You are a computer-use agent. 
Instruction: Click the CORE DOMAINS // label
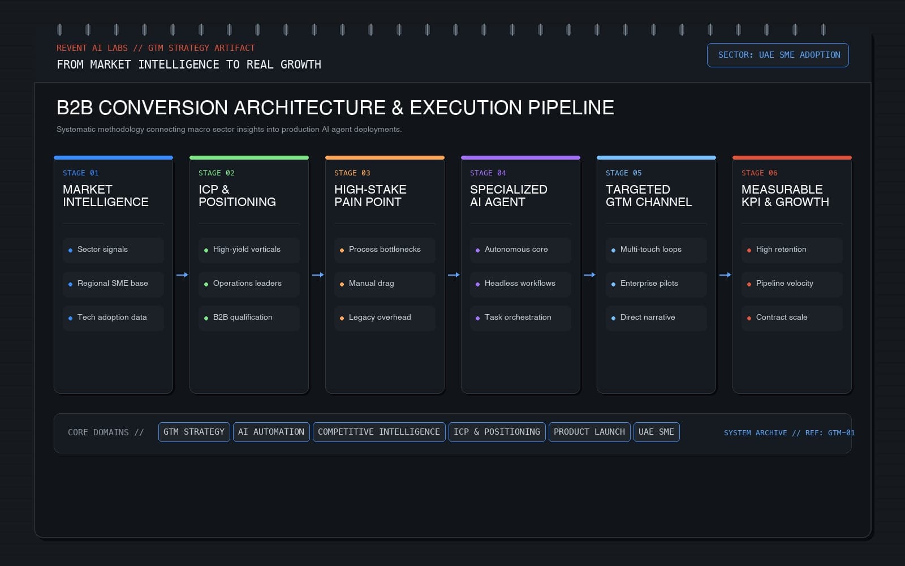[x=106, y=432]
